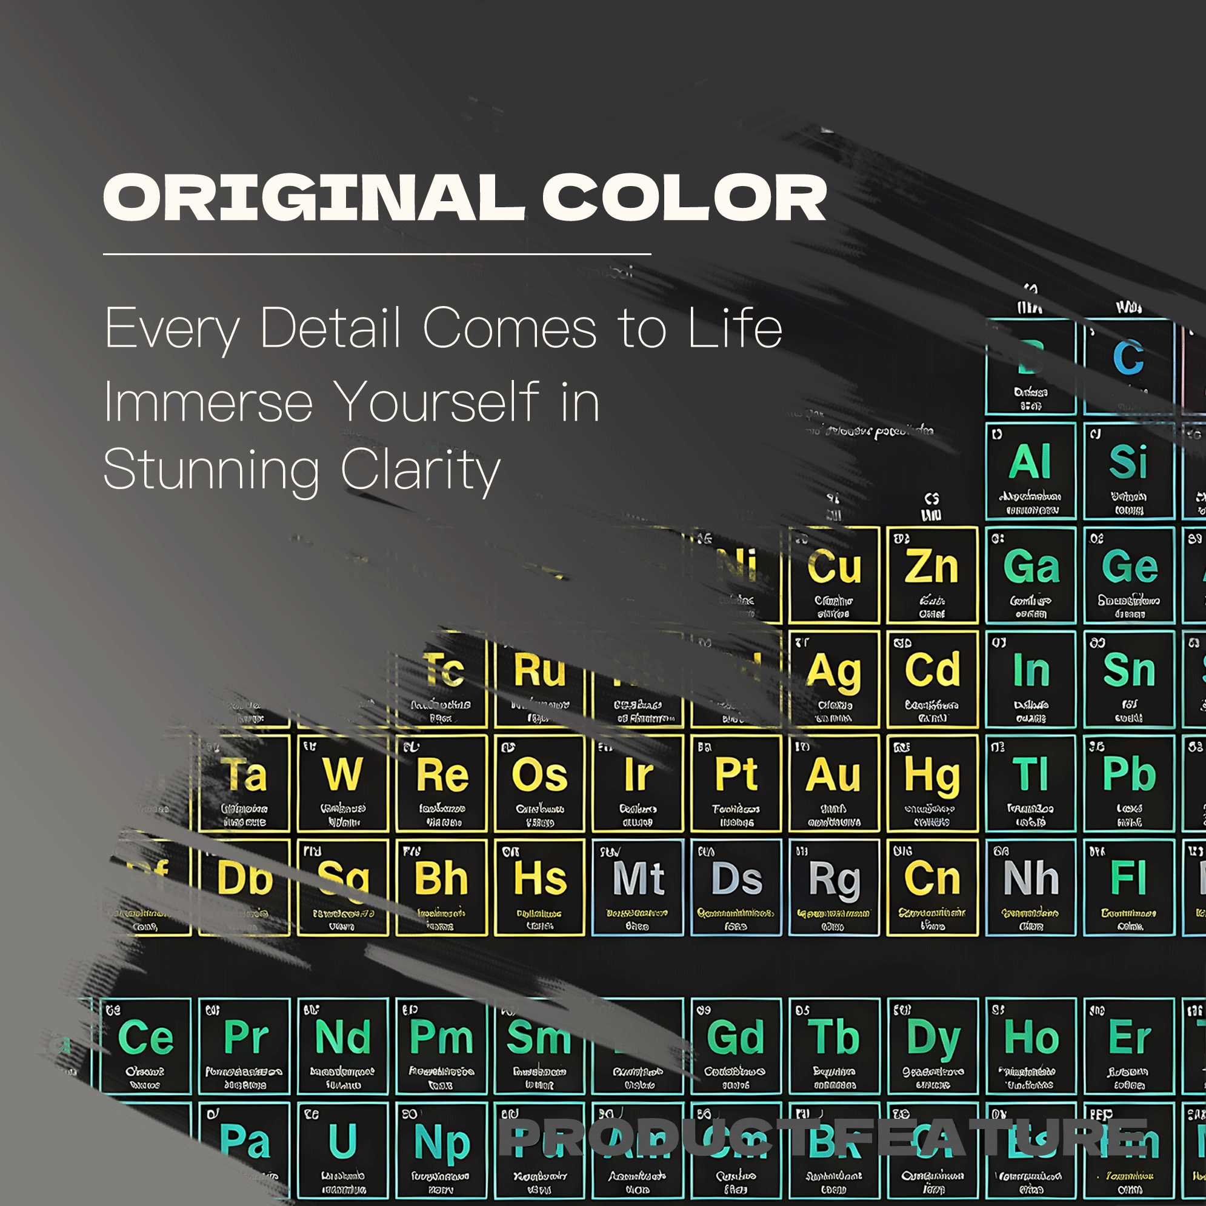Screen dimensions: 1206x1206
Task: Click the Os element tile
Action: [x=539, y=784]
